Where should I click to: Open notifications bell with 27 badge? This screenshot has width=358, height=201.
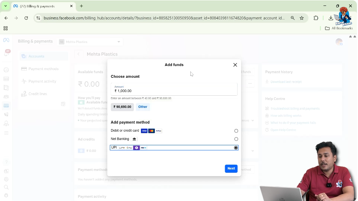coord(6,53)
